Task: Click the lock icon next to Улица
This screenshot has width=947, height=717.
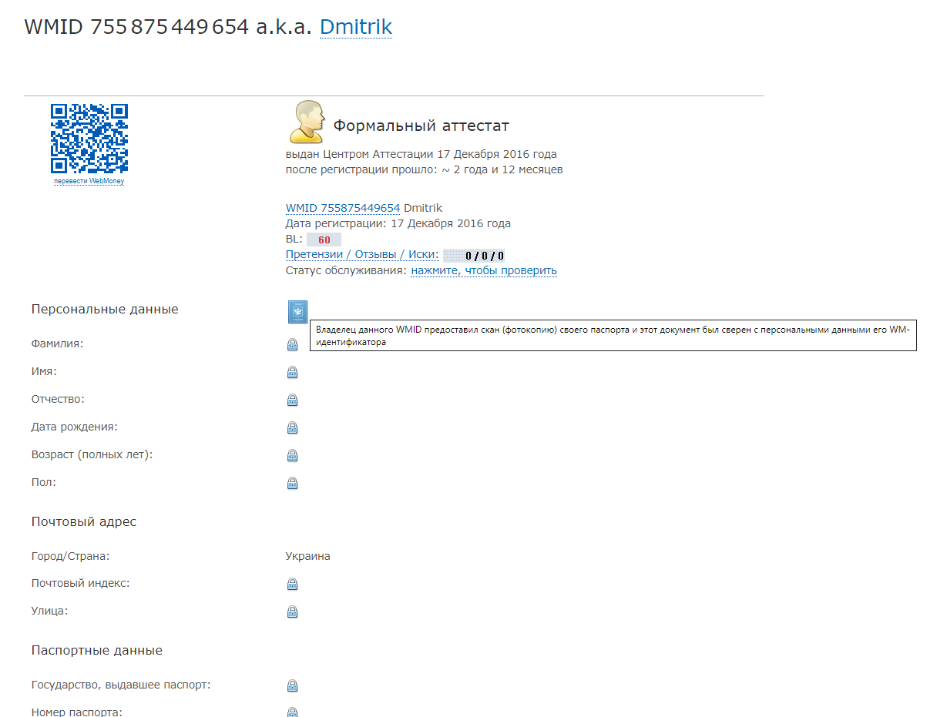Action: (293, 611)
